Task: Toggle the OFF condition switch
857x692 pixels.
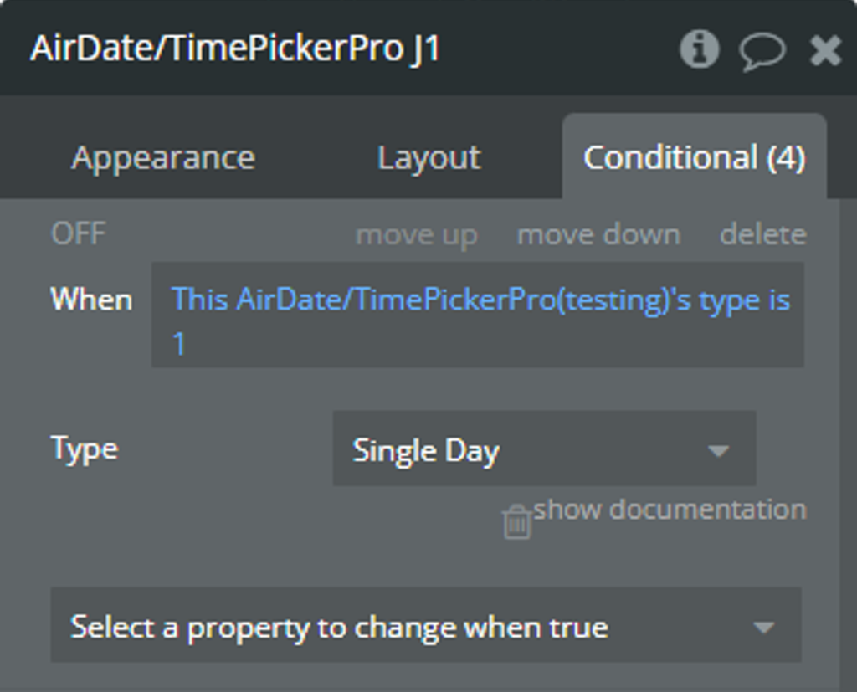Action: (79, 234)
